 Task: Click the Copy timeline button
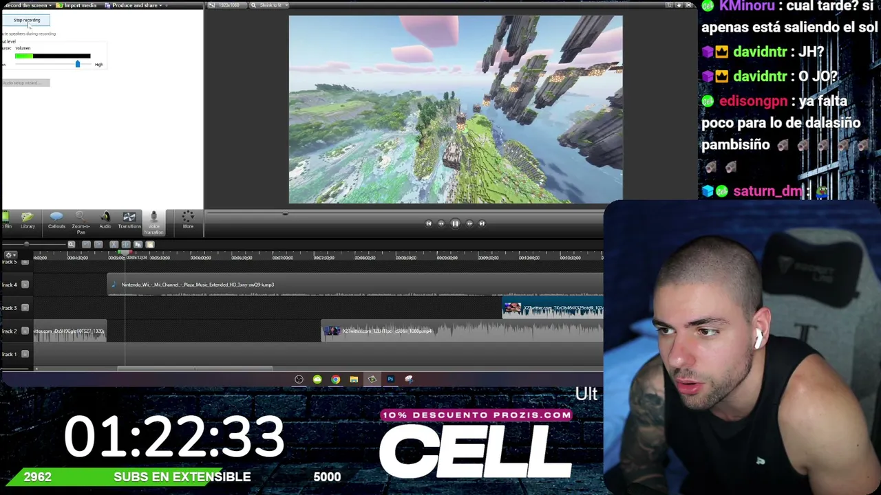point(138,244)
